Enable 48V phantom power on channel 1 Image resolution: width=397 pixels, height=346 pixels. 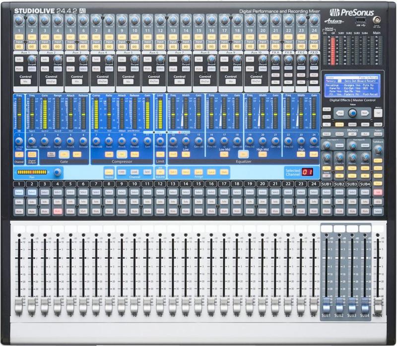tap(19, 37)
